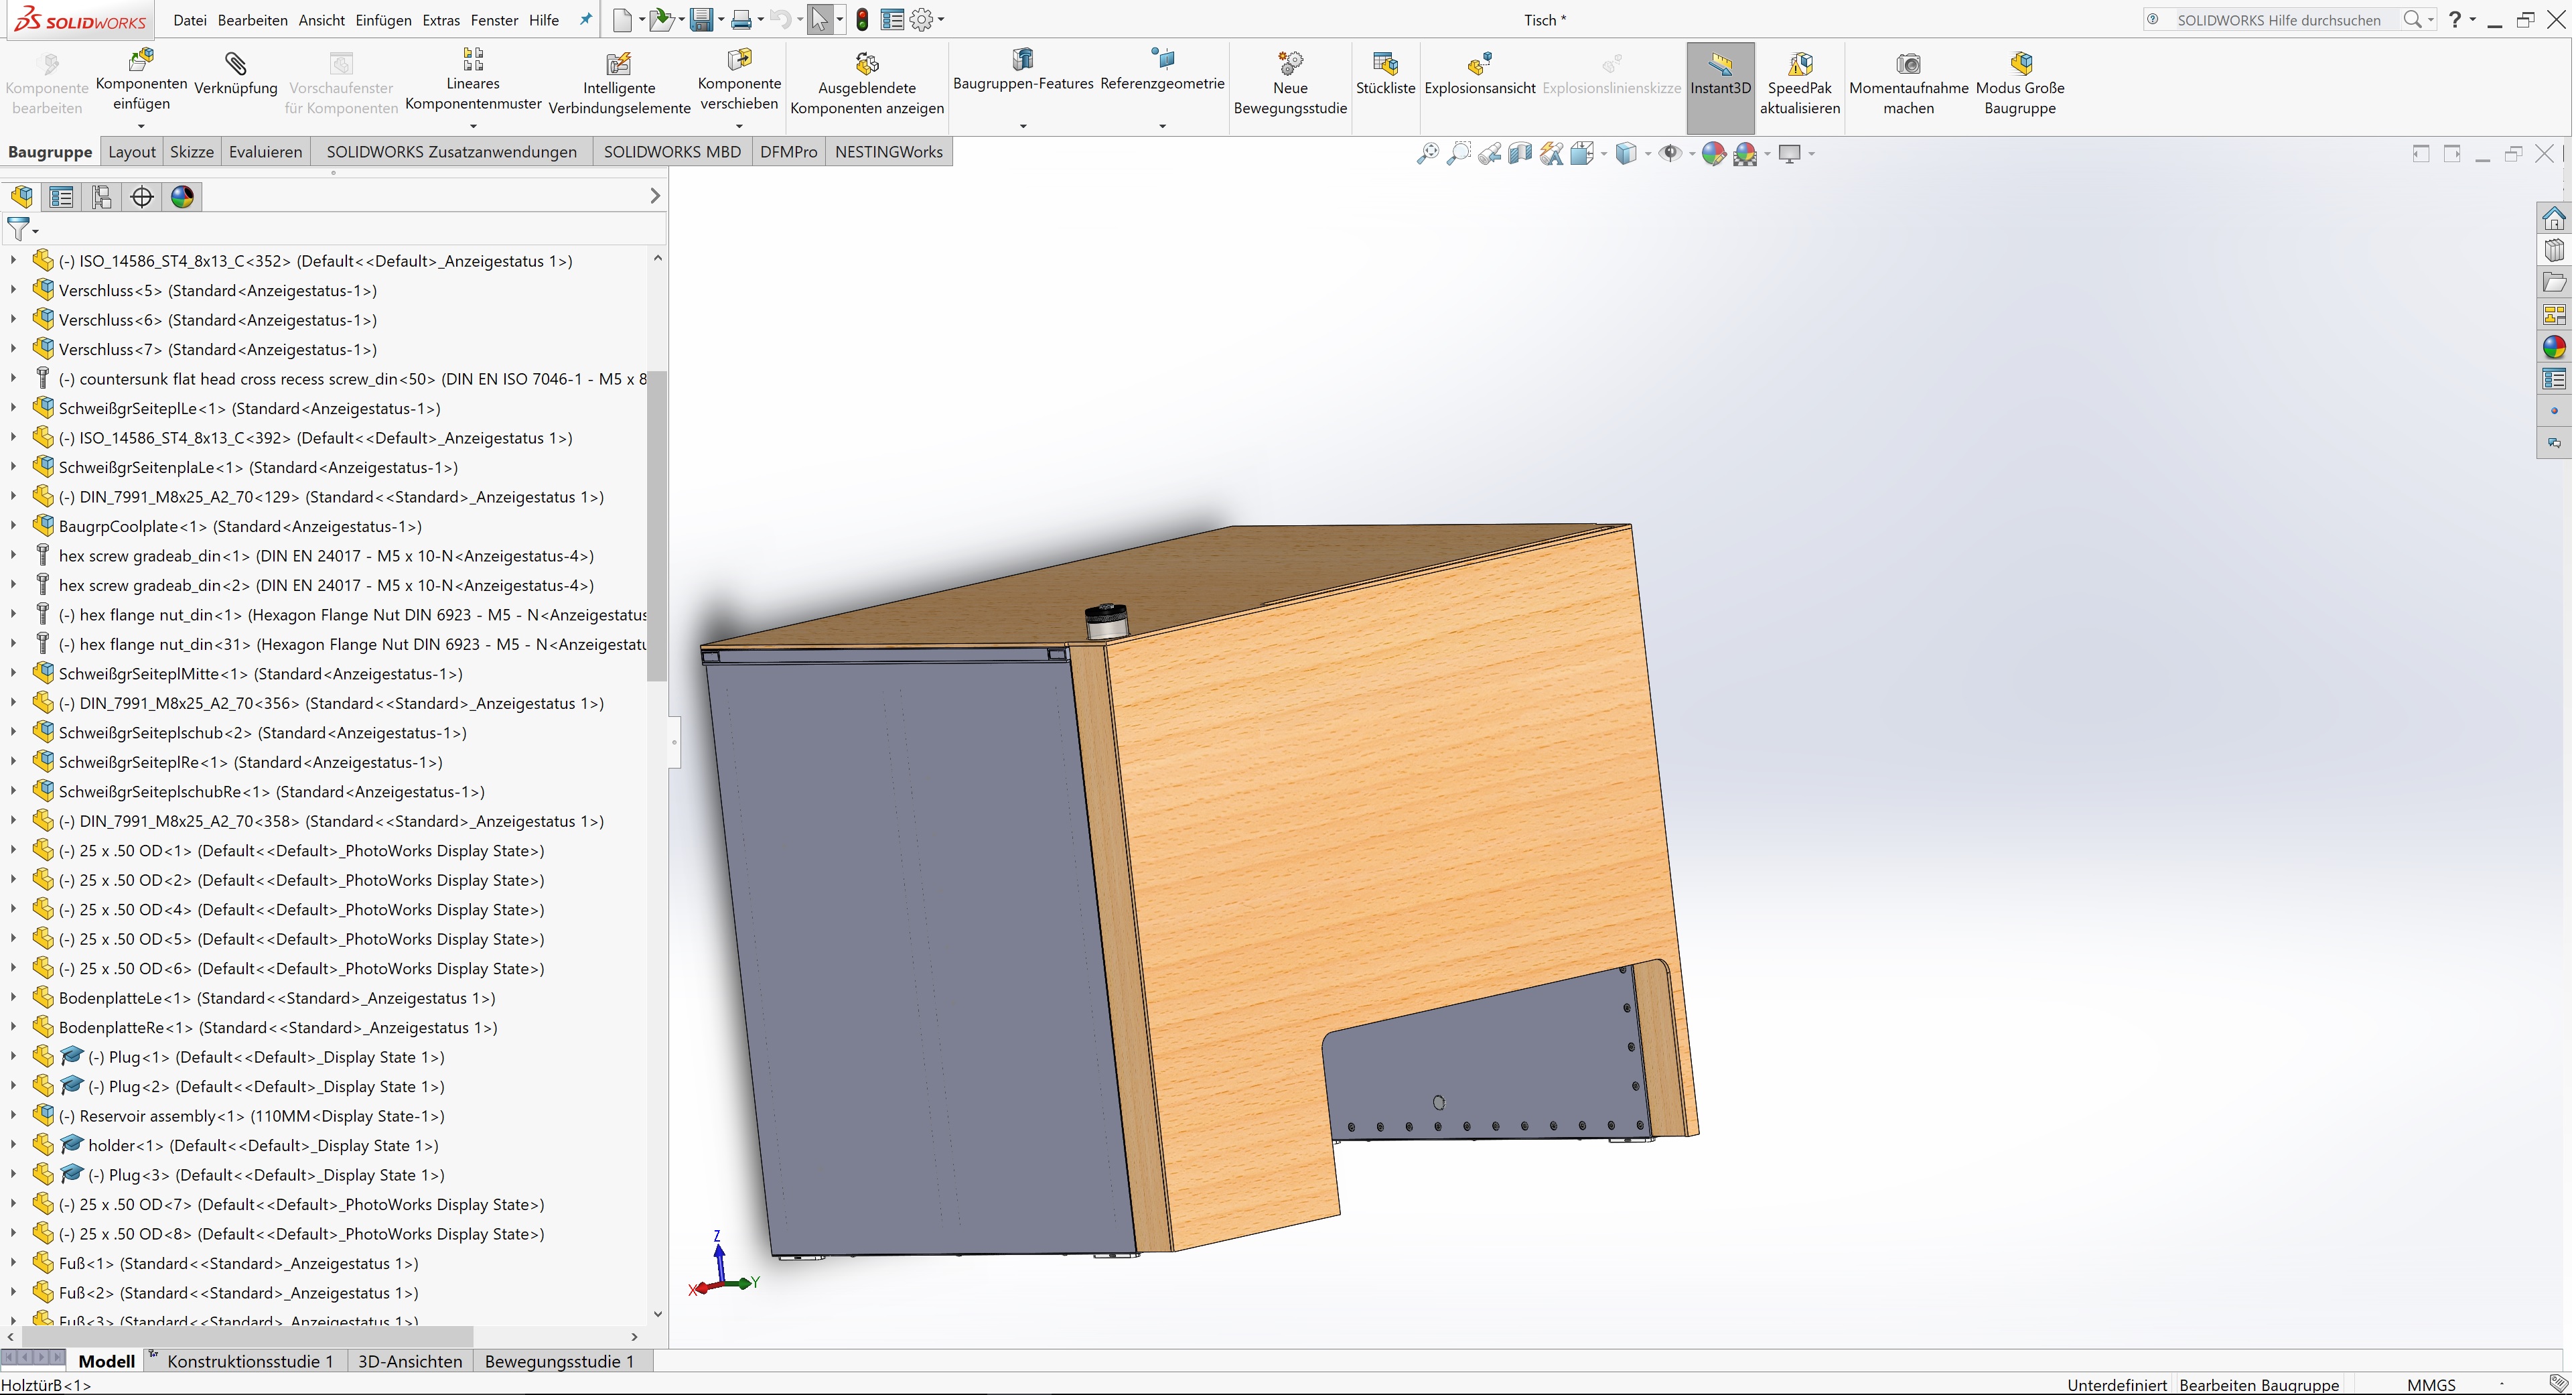Switch to the Evaluieren tab
Screen dimensions: 2576x1395
(265, 152)
